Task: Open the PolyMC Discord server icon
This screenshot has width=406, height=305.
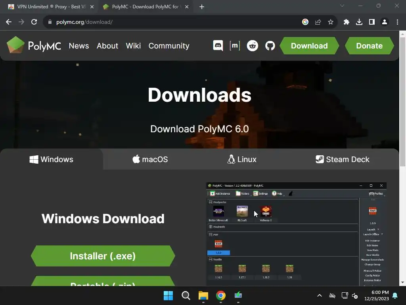Action: [x=218, y=46]
